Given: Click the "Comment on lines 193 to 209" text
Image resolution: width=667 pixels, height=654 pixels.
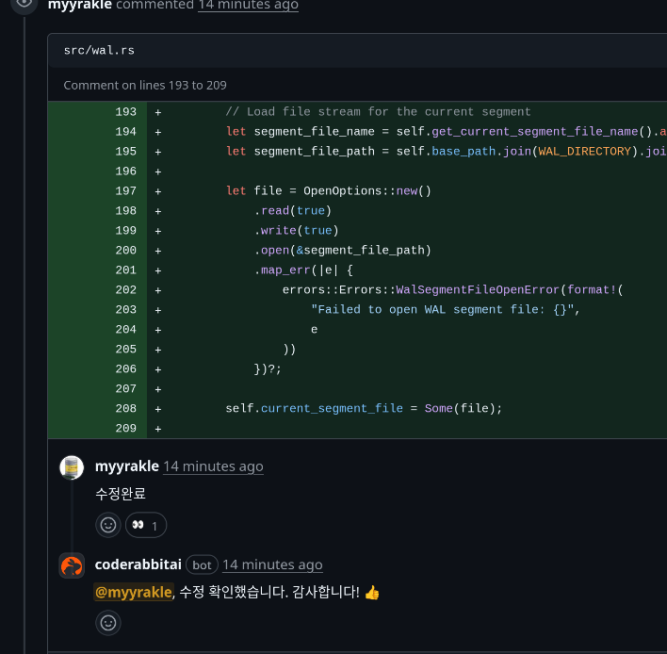Looking at the screenshot, I should tap(145, 85).
